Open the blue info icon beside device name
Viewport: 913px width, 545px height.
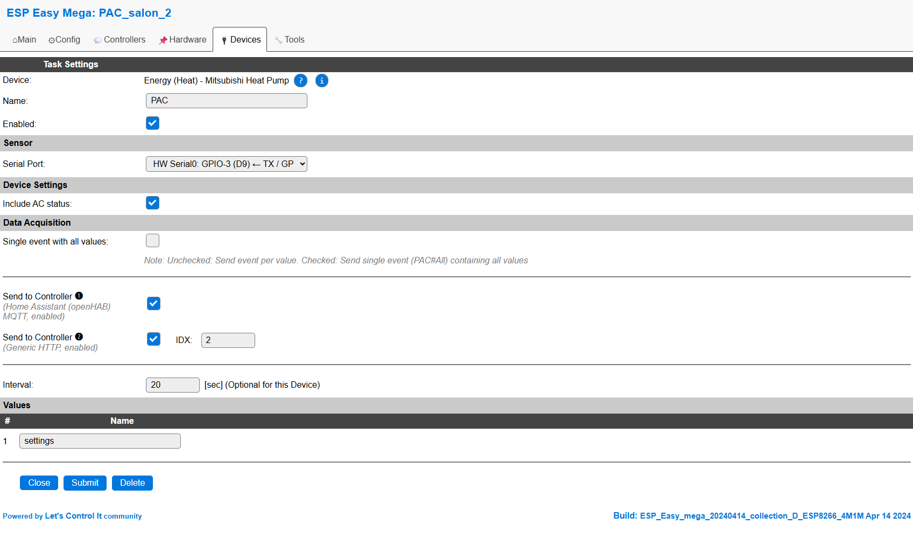click(x=322, y=81)
